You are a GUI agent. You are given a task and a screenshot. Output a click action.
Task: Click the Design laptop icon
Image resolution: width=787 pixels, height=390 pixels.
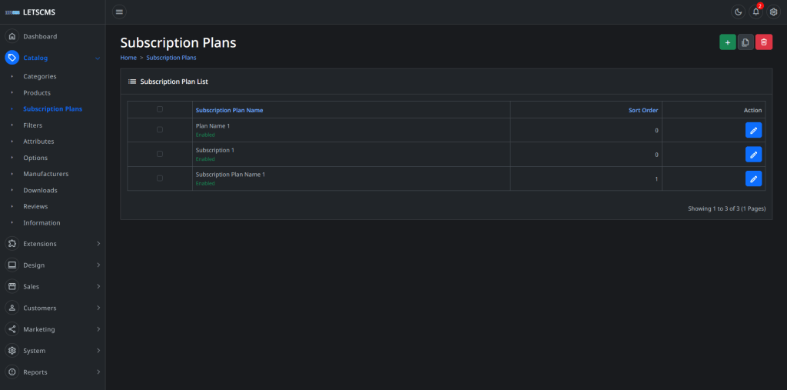[x=12, y=265]
